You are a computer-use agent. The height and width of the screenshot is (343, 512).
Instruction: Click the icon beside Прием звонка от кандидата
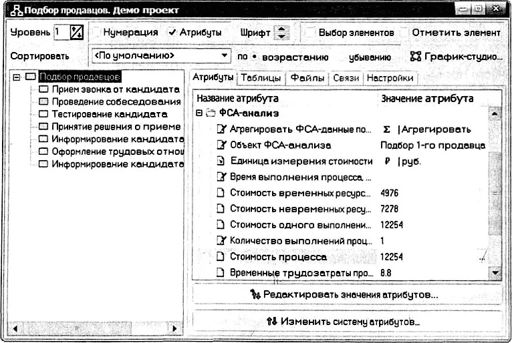43,89
